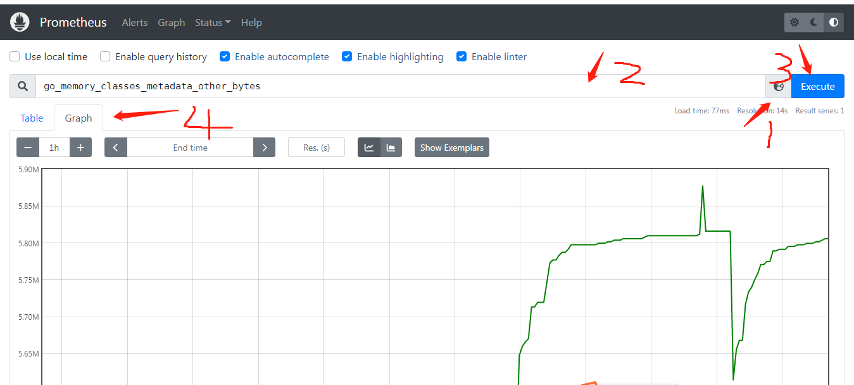This screenshot has height=385, width=854.
Task: Open the Help link
Action: click(x=251, y=22)
